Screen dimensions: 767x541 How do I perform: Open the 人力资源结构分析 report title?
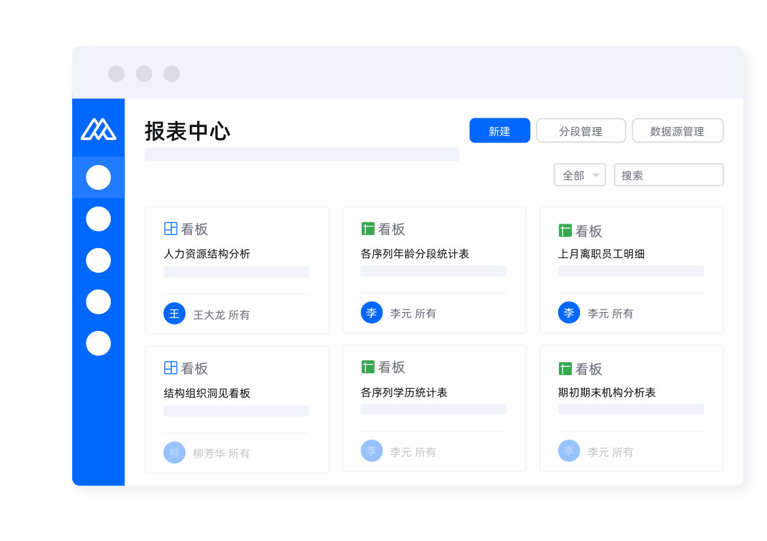207,254
